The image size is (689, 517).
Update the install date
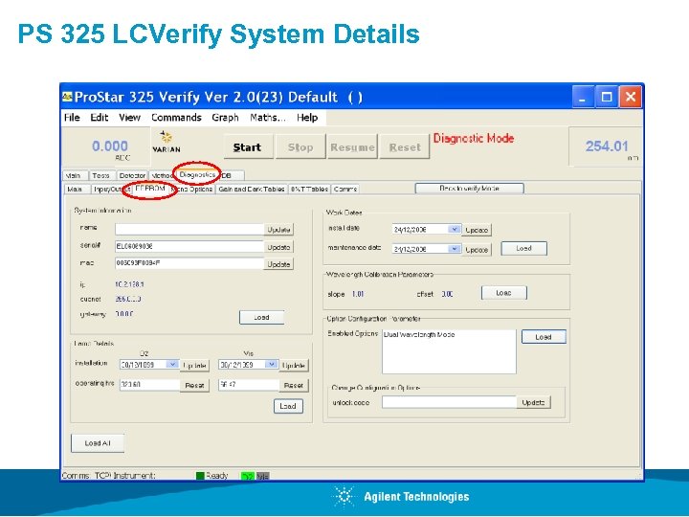pyautogui.click(x=477, y=230)
